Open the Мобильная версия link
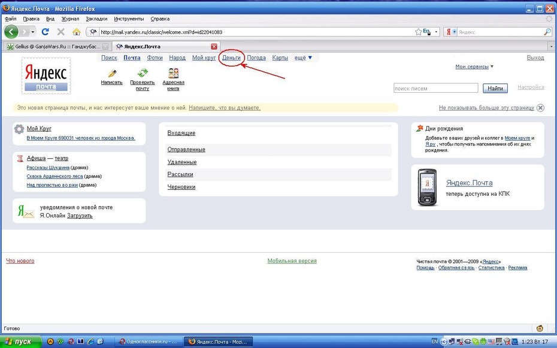Image resolution: width=557 pixels, height=348 pixels. click(x=292, y=261)
